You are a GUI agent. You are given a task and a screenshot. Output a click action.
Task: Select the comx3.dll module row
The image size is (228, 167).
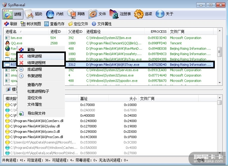click(x=110, y=132)
